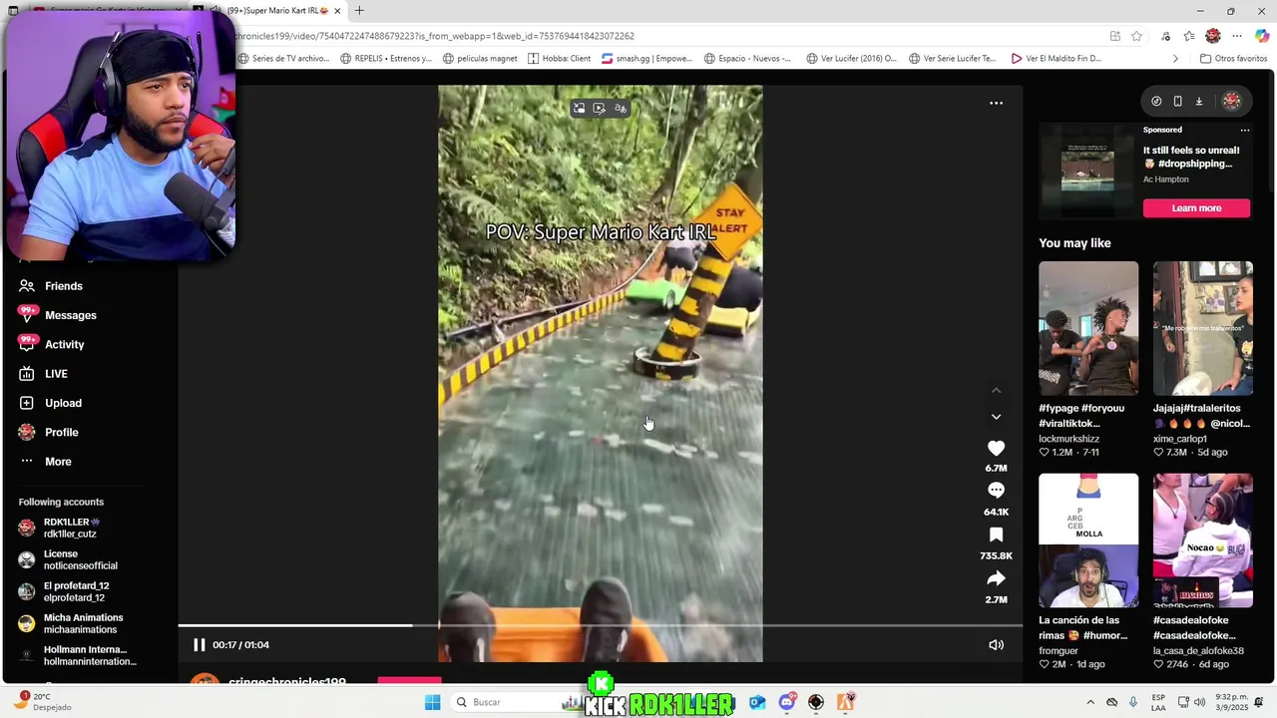Click the Activity icon with 99+ badge
Screen dimensions: 1277x718
(x=27, y=343)
